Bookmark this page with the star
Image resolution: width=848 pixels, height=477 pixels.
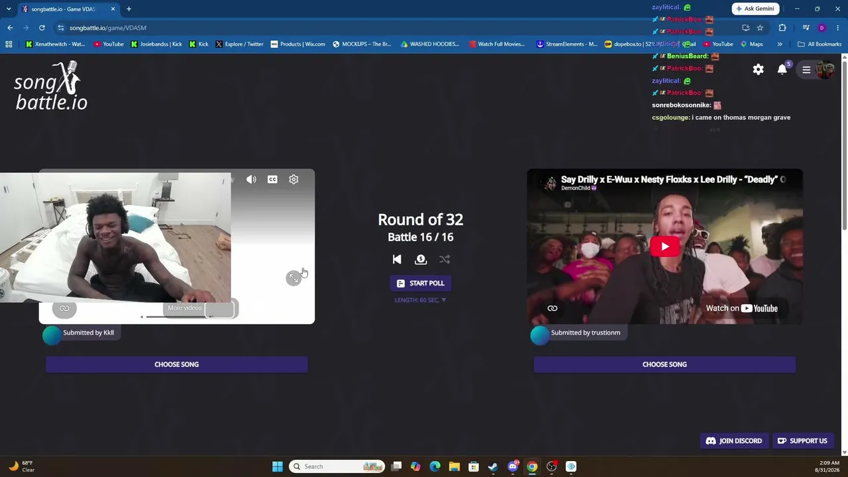[760, 28]
